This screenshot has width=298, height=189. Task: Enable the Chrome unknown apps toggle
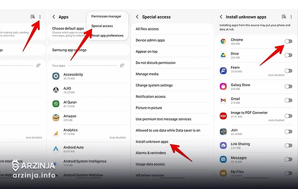click(x=288, y=41)
